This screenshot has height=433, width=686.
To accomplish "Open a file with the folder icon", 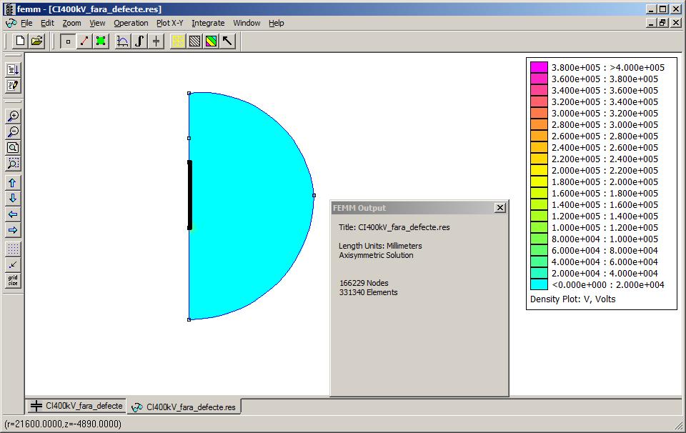I will (x=37, y=41).
